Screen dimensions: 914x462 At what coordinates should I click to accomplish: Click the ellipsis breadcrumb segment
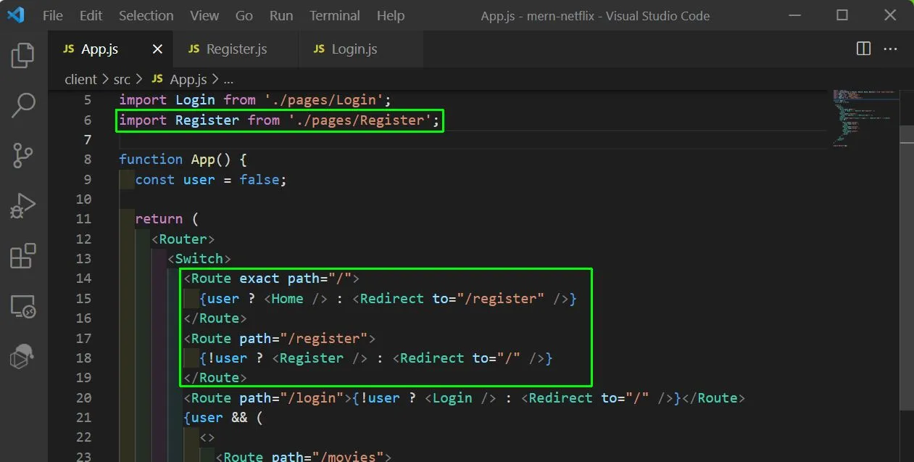click(228, 80)
